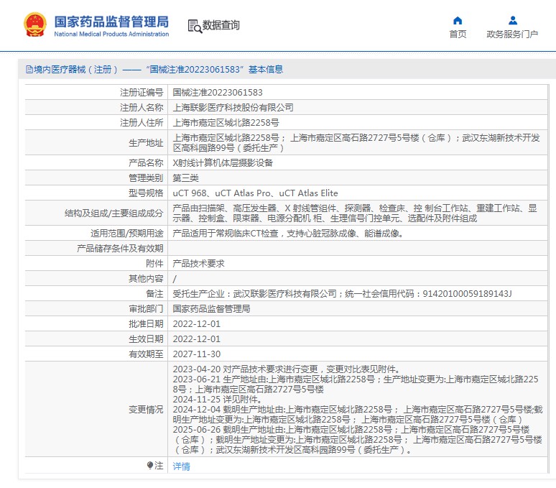Click the 数据查询 label
Viewport: 556px width, 488px height.
point(221,25)
